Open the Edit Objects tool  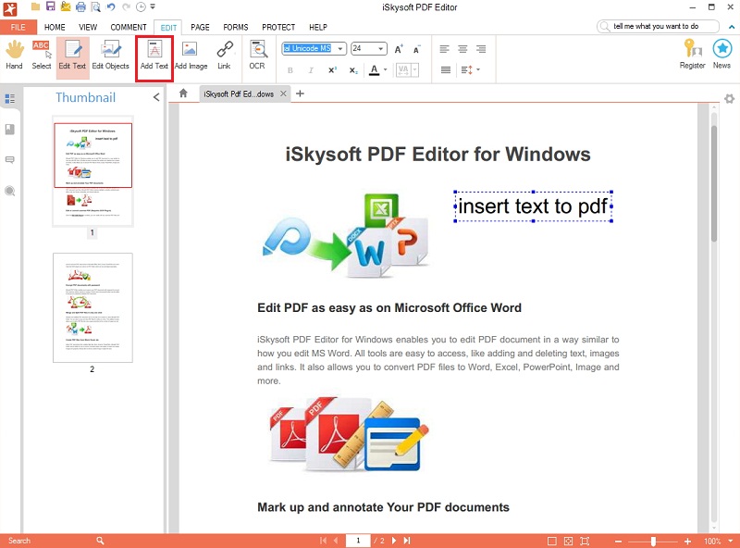click(x=110, y=56)
